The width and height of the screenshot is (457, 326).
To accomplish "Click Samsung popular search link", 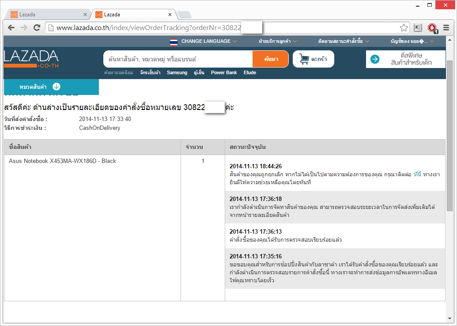I will point(177,72).
